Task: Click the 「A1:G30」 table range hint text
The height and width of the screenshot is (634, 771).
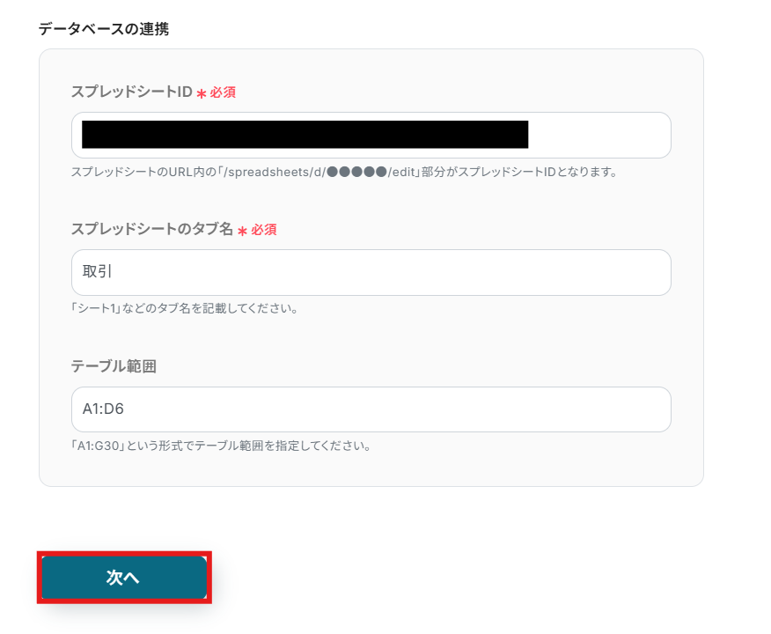Action: point(220,446)
